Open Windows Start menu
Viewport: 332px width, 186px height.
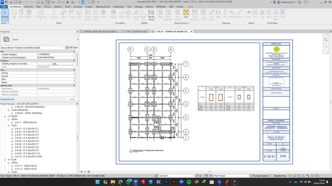click(x=98, y=182)
